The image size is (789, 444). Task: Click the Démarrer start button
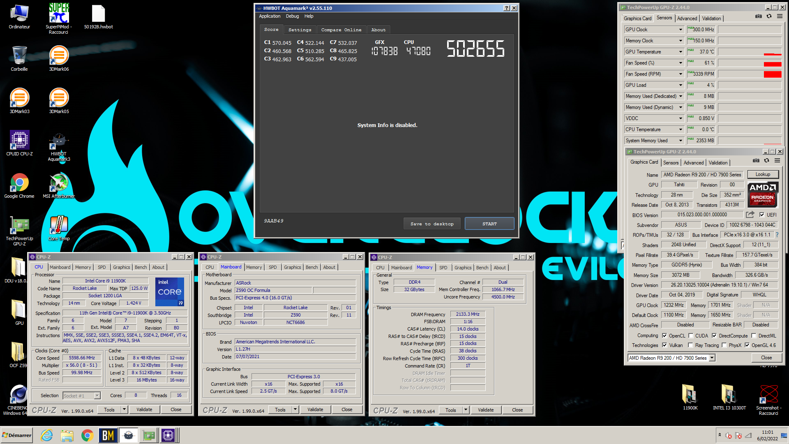17,435
